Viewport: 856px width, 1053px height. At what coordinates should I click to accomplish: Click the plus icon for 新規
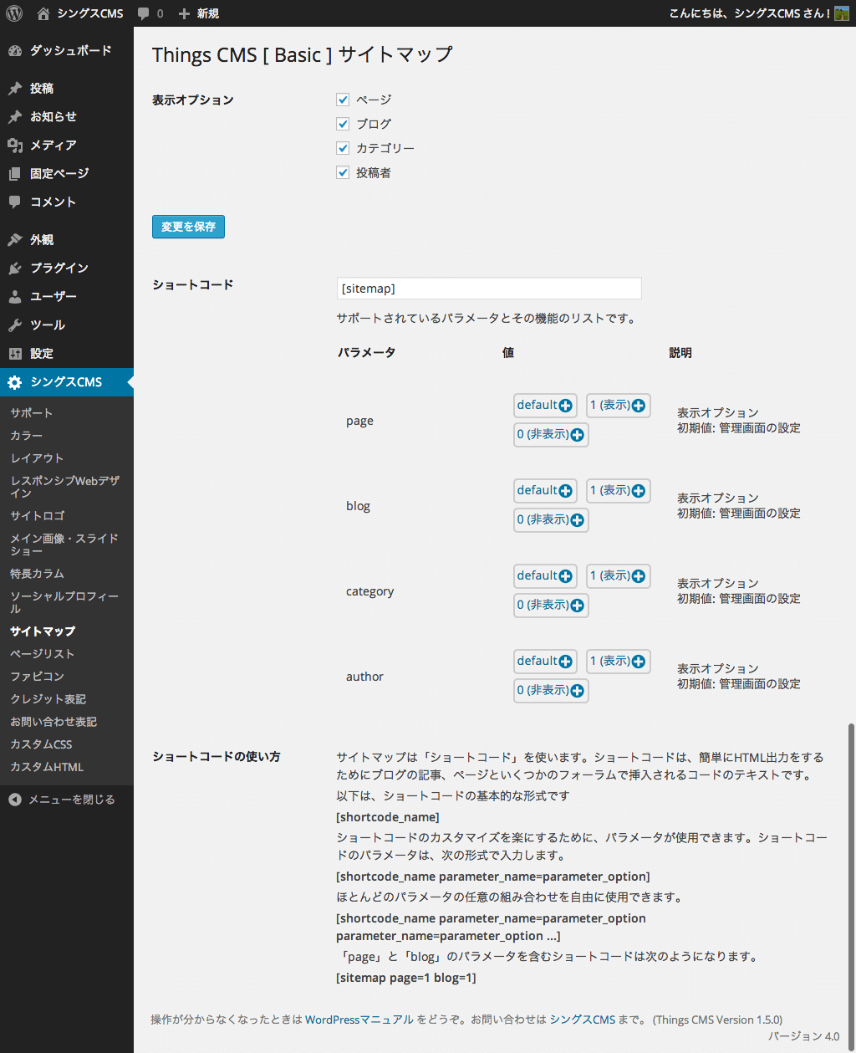point(185,13)
